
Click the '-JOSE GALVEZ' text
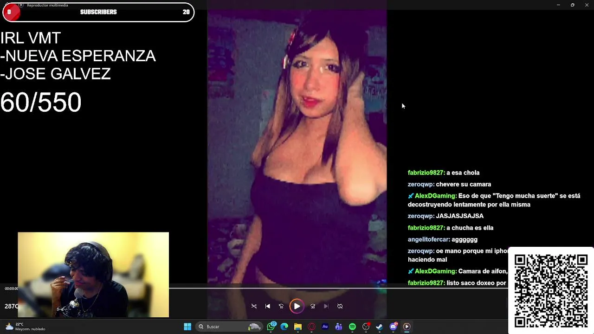56,74
